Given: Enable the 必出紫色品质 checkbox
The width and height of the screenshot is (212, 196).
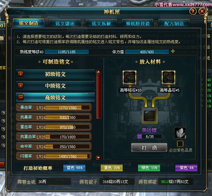Looking at the screenshot, I should (180, 143).
